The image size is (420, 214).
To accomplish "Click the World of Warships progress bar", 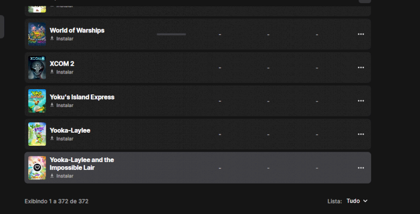I will click(x=171, y=34).
